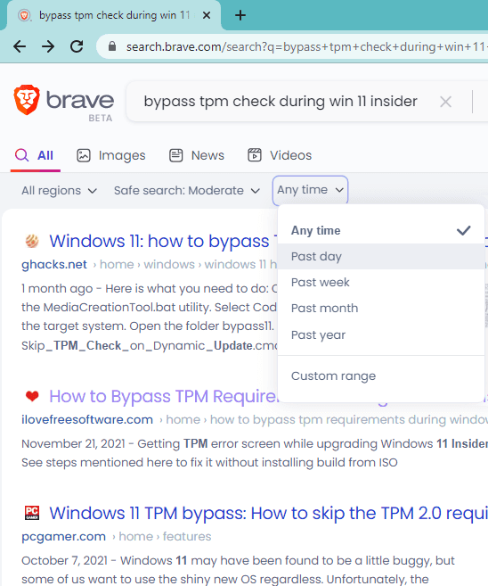Switch to the Images tab

pos(110,155)
